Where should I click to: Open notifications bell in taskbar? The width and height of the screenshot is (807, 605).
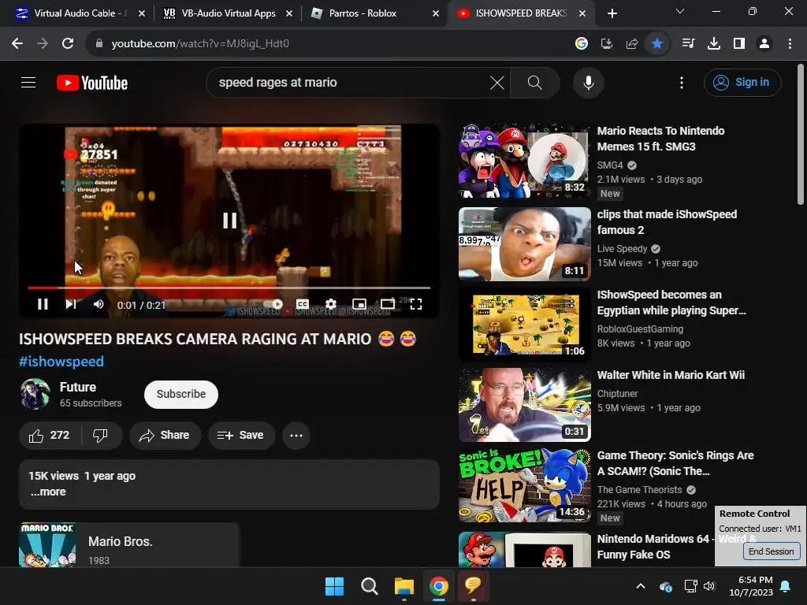(786, 586)
